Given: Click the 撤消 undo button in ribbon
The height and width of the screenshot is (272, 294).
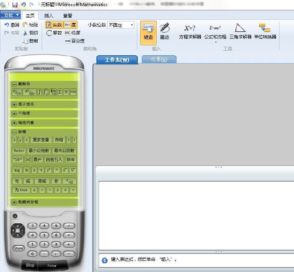Looking at the screenshot, I should (x=12, y=25).
